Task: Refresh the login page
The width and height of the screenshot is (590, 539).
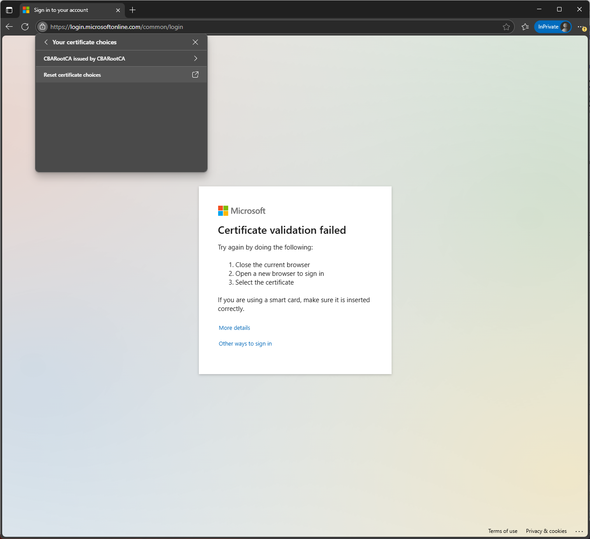Action: [25, 27]
